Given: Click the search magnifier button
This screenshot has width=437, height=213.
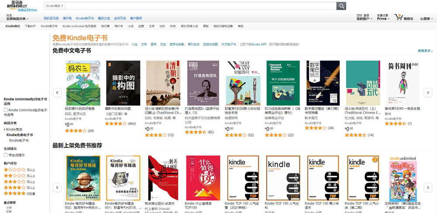Looking at the screenshot, I should pyautogui.click(x=341, y=6).
